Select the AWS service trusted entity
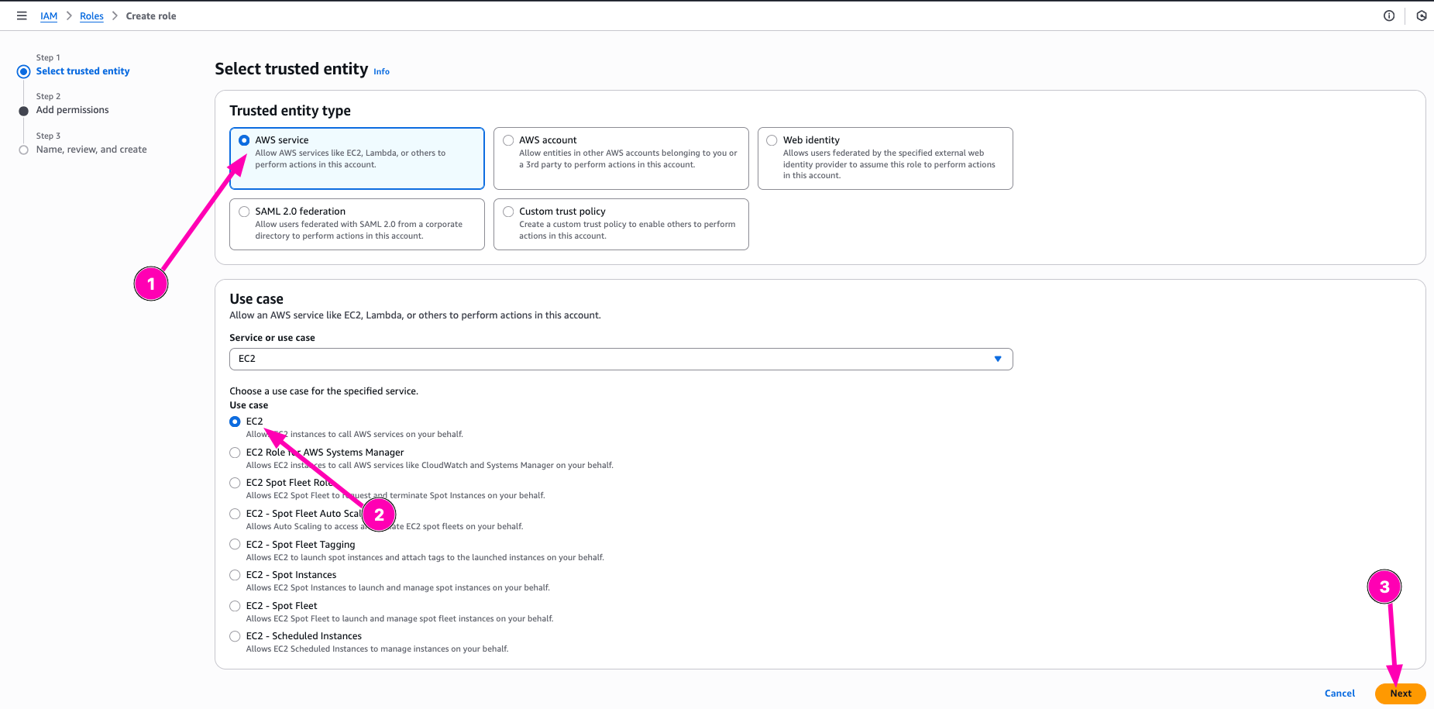Image resolution: width=1434 pixels, height=709 pixels. click(x=245, y=140)
